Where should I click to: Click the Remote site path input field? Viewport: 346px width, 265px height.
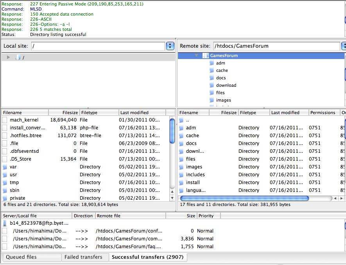[x=276, y=46]
